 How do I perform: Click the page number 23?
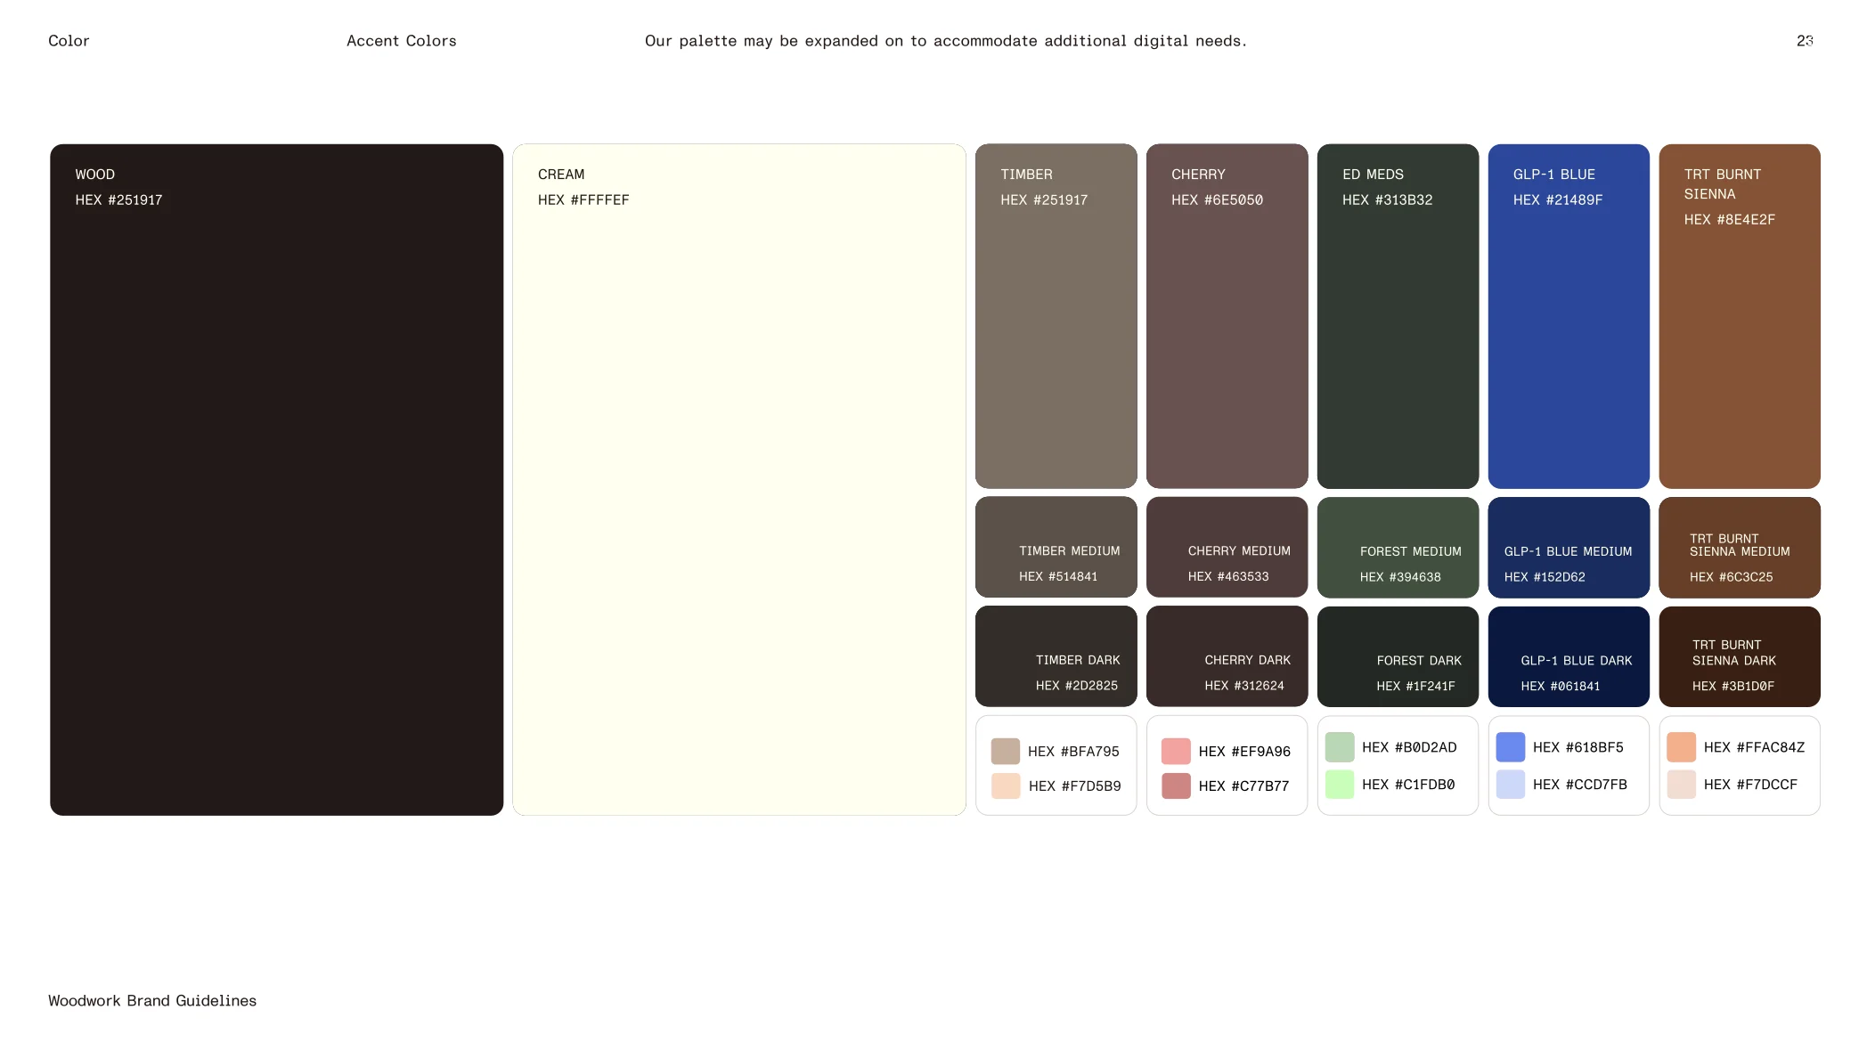1805,41
